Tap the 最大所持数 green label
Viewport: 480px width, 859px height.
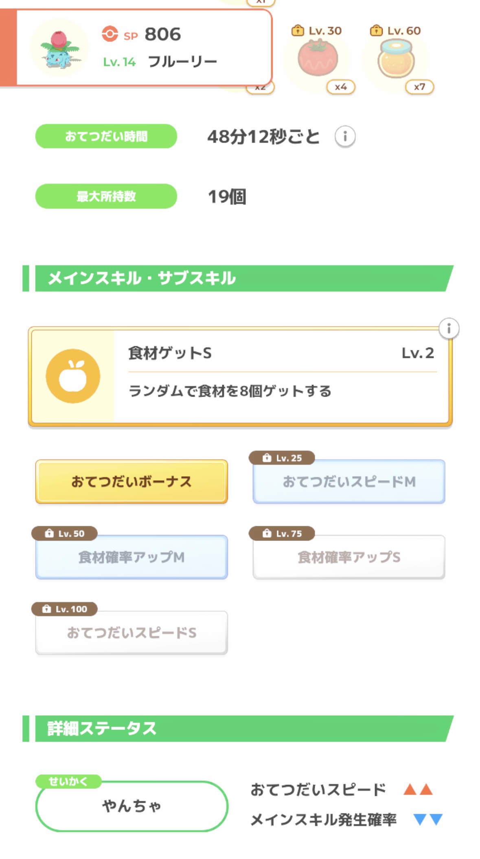(106, 196)
